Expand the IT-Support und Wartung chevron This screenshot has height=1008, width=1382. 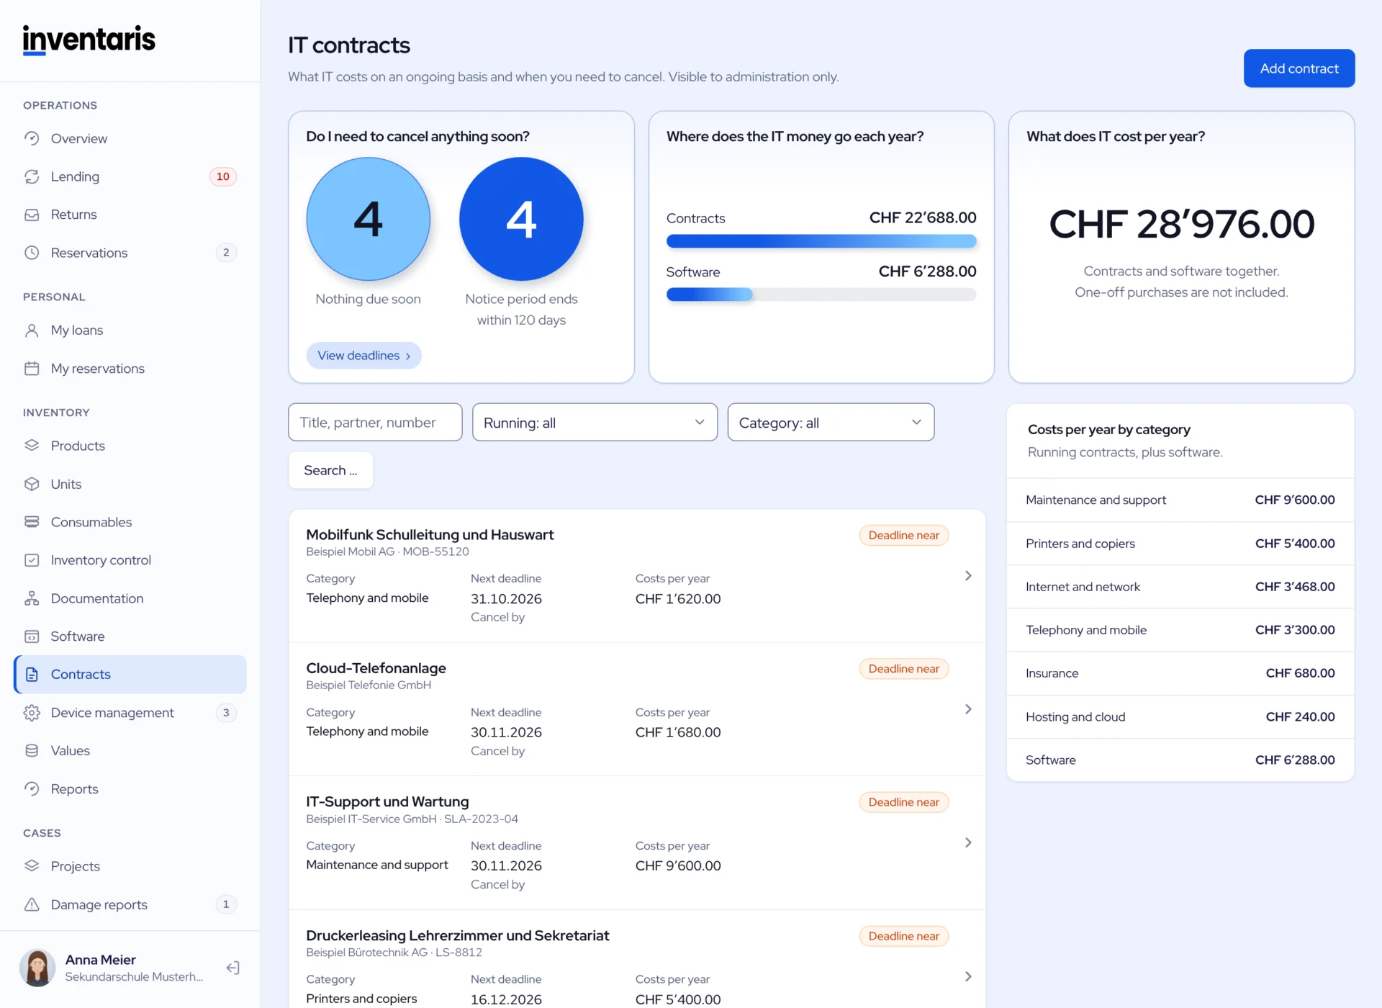(968, 843)
